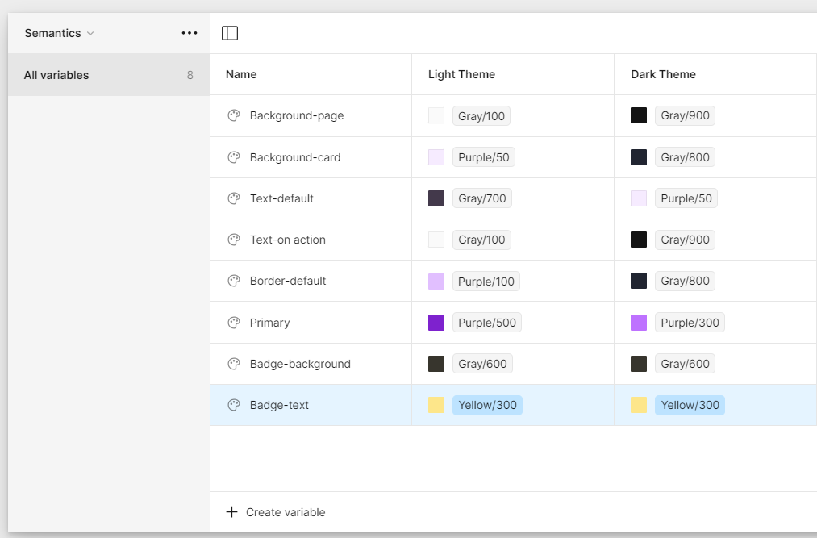Select the All variables group in the sidebar
This screenshot has width=817, height=538.
click(x=56, y=74)
